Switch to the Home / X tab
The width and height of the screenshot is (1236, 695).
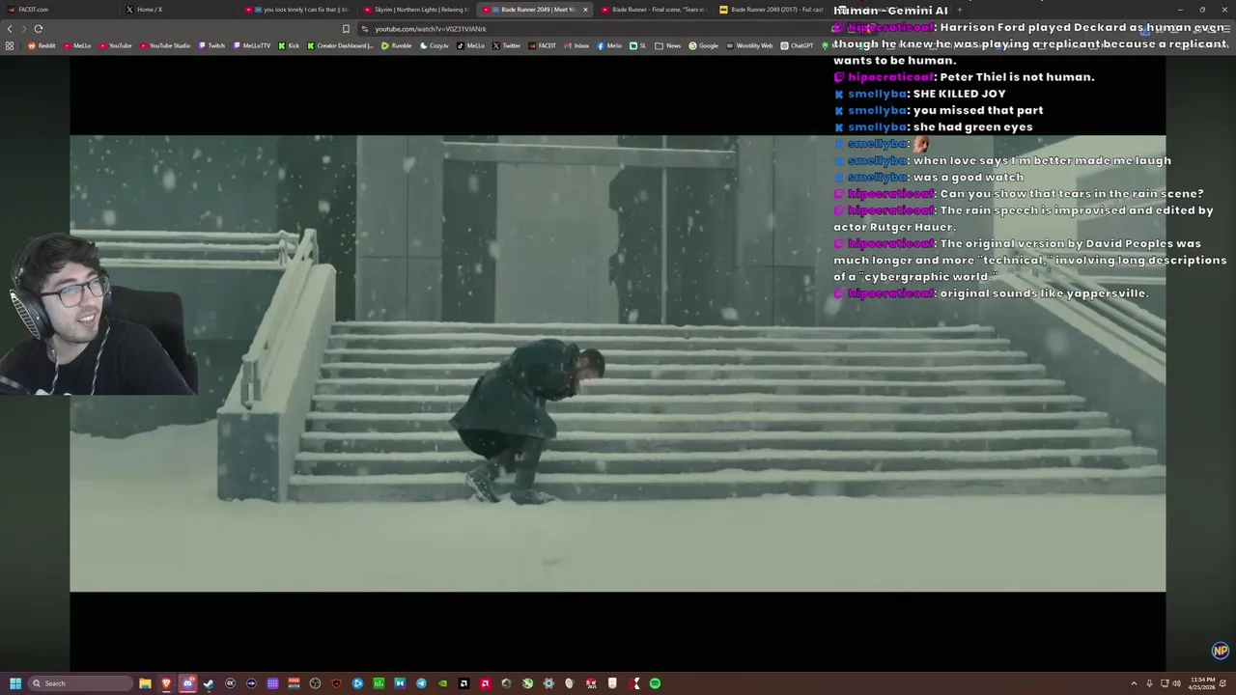pyautogui.click(x=178, y=10)
